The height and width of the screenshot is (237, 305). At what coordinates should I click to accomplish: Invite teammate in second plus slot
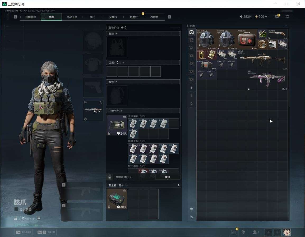278,232
